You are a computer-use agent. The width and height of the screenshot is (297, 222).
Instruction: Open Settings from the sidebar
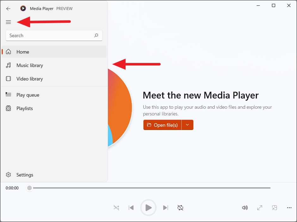tap(54, 175)
